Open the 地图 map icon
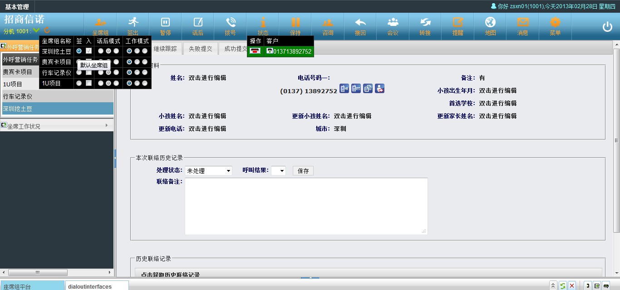620x290 pixels. click(x=490, y=25)
